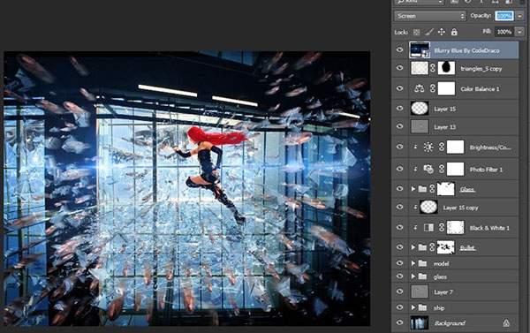Click the lock transparent pixels icon
The height and width of the screenshot is (333, 530).
pyautogui.click(x=416, y=32)
